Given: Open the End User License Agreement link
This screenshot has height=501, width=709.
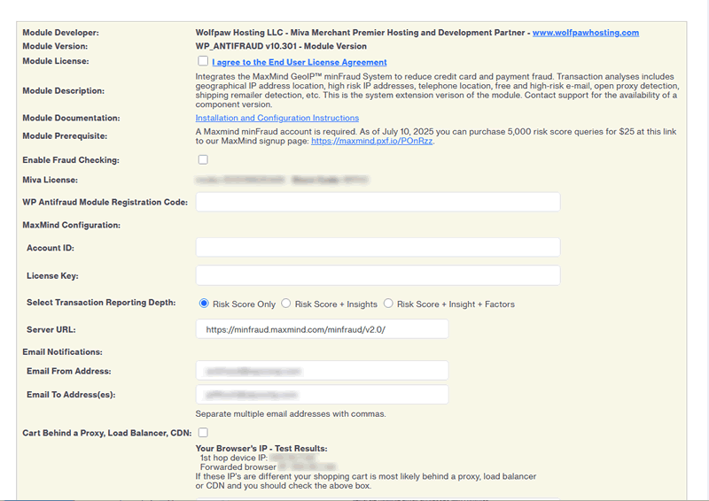Looking at the screenshot, I should (300, 62).
